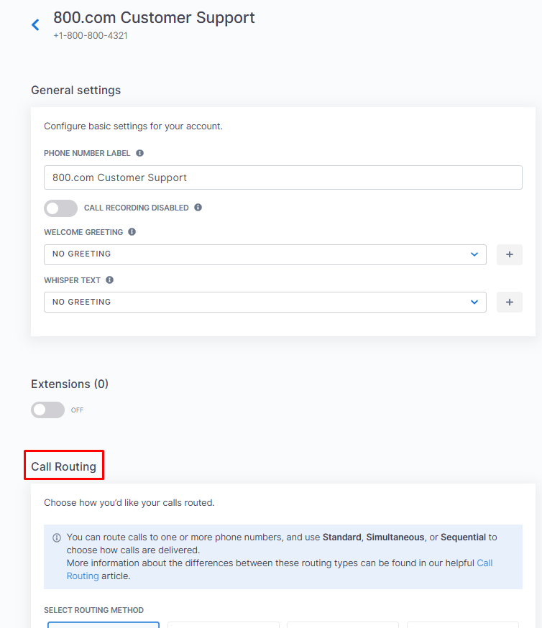Open the Call Routing article link
The width and height of the screenshot is (542, 628).
[x=484, y=563]
